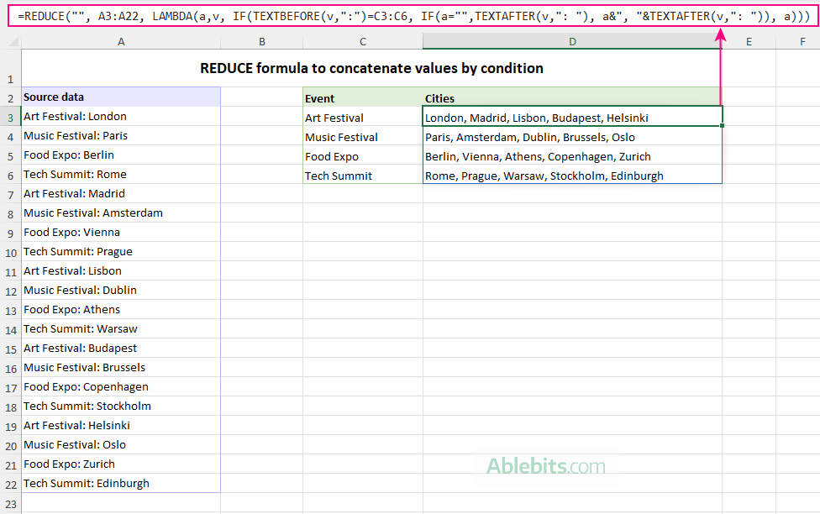Select column E header
Screen dimensions: 820x514
pos(749,42)
